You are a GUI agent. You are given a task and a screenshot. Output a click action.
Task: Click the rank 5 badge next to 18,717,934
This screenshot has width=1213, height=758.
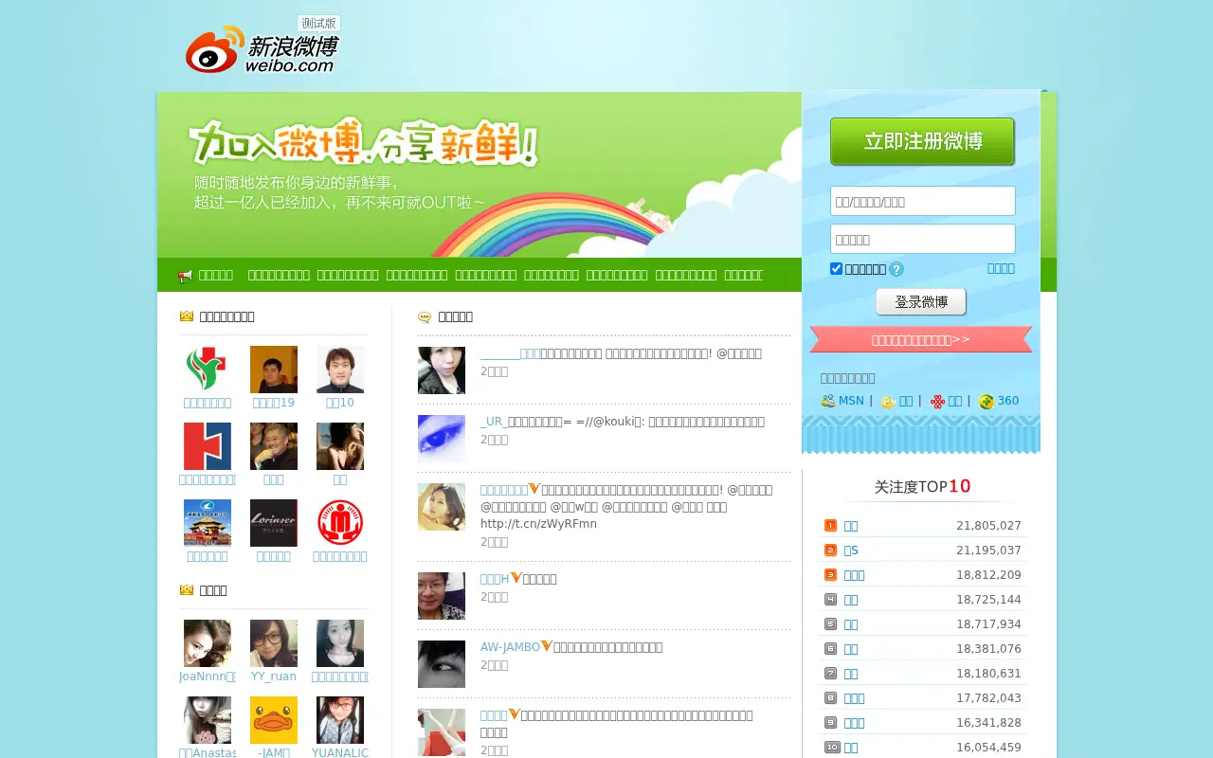pyautogui.click(x=830, y=624)
